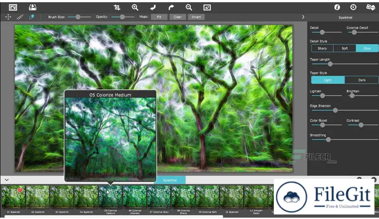Select the Eraser tool
379x219 pixels.
(32, 17)
